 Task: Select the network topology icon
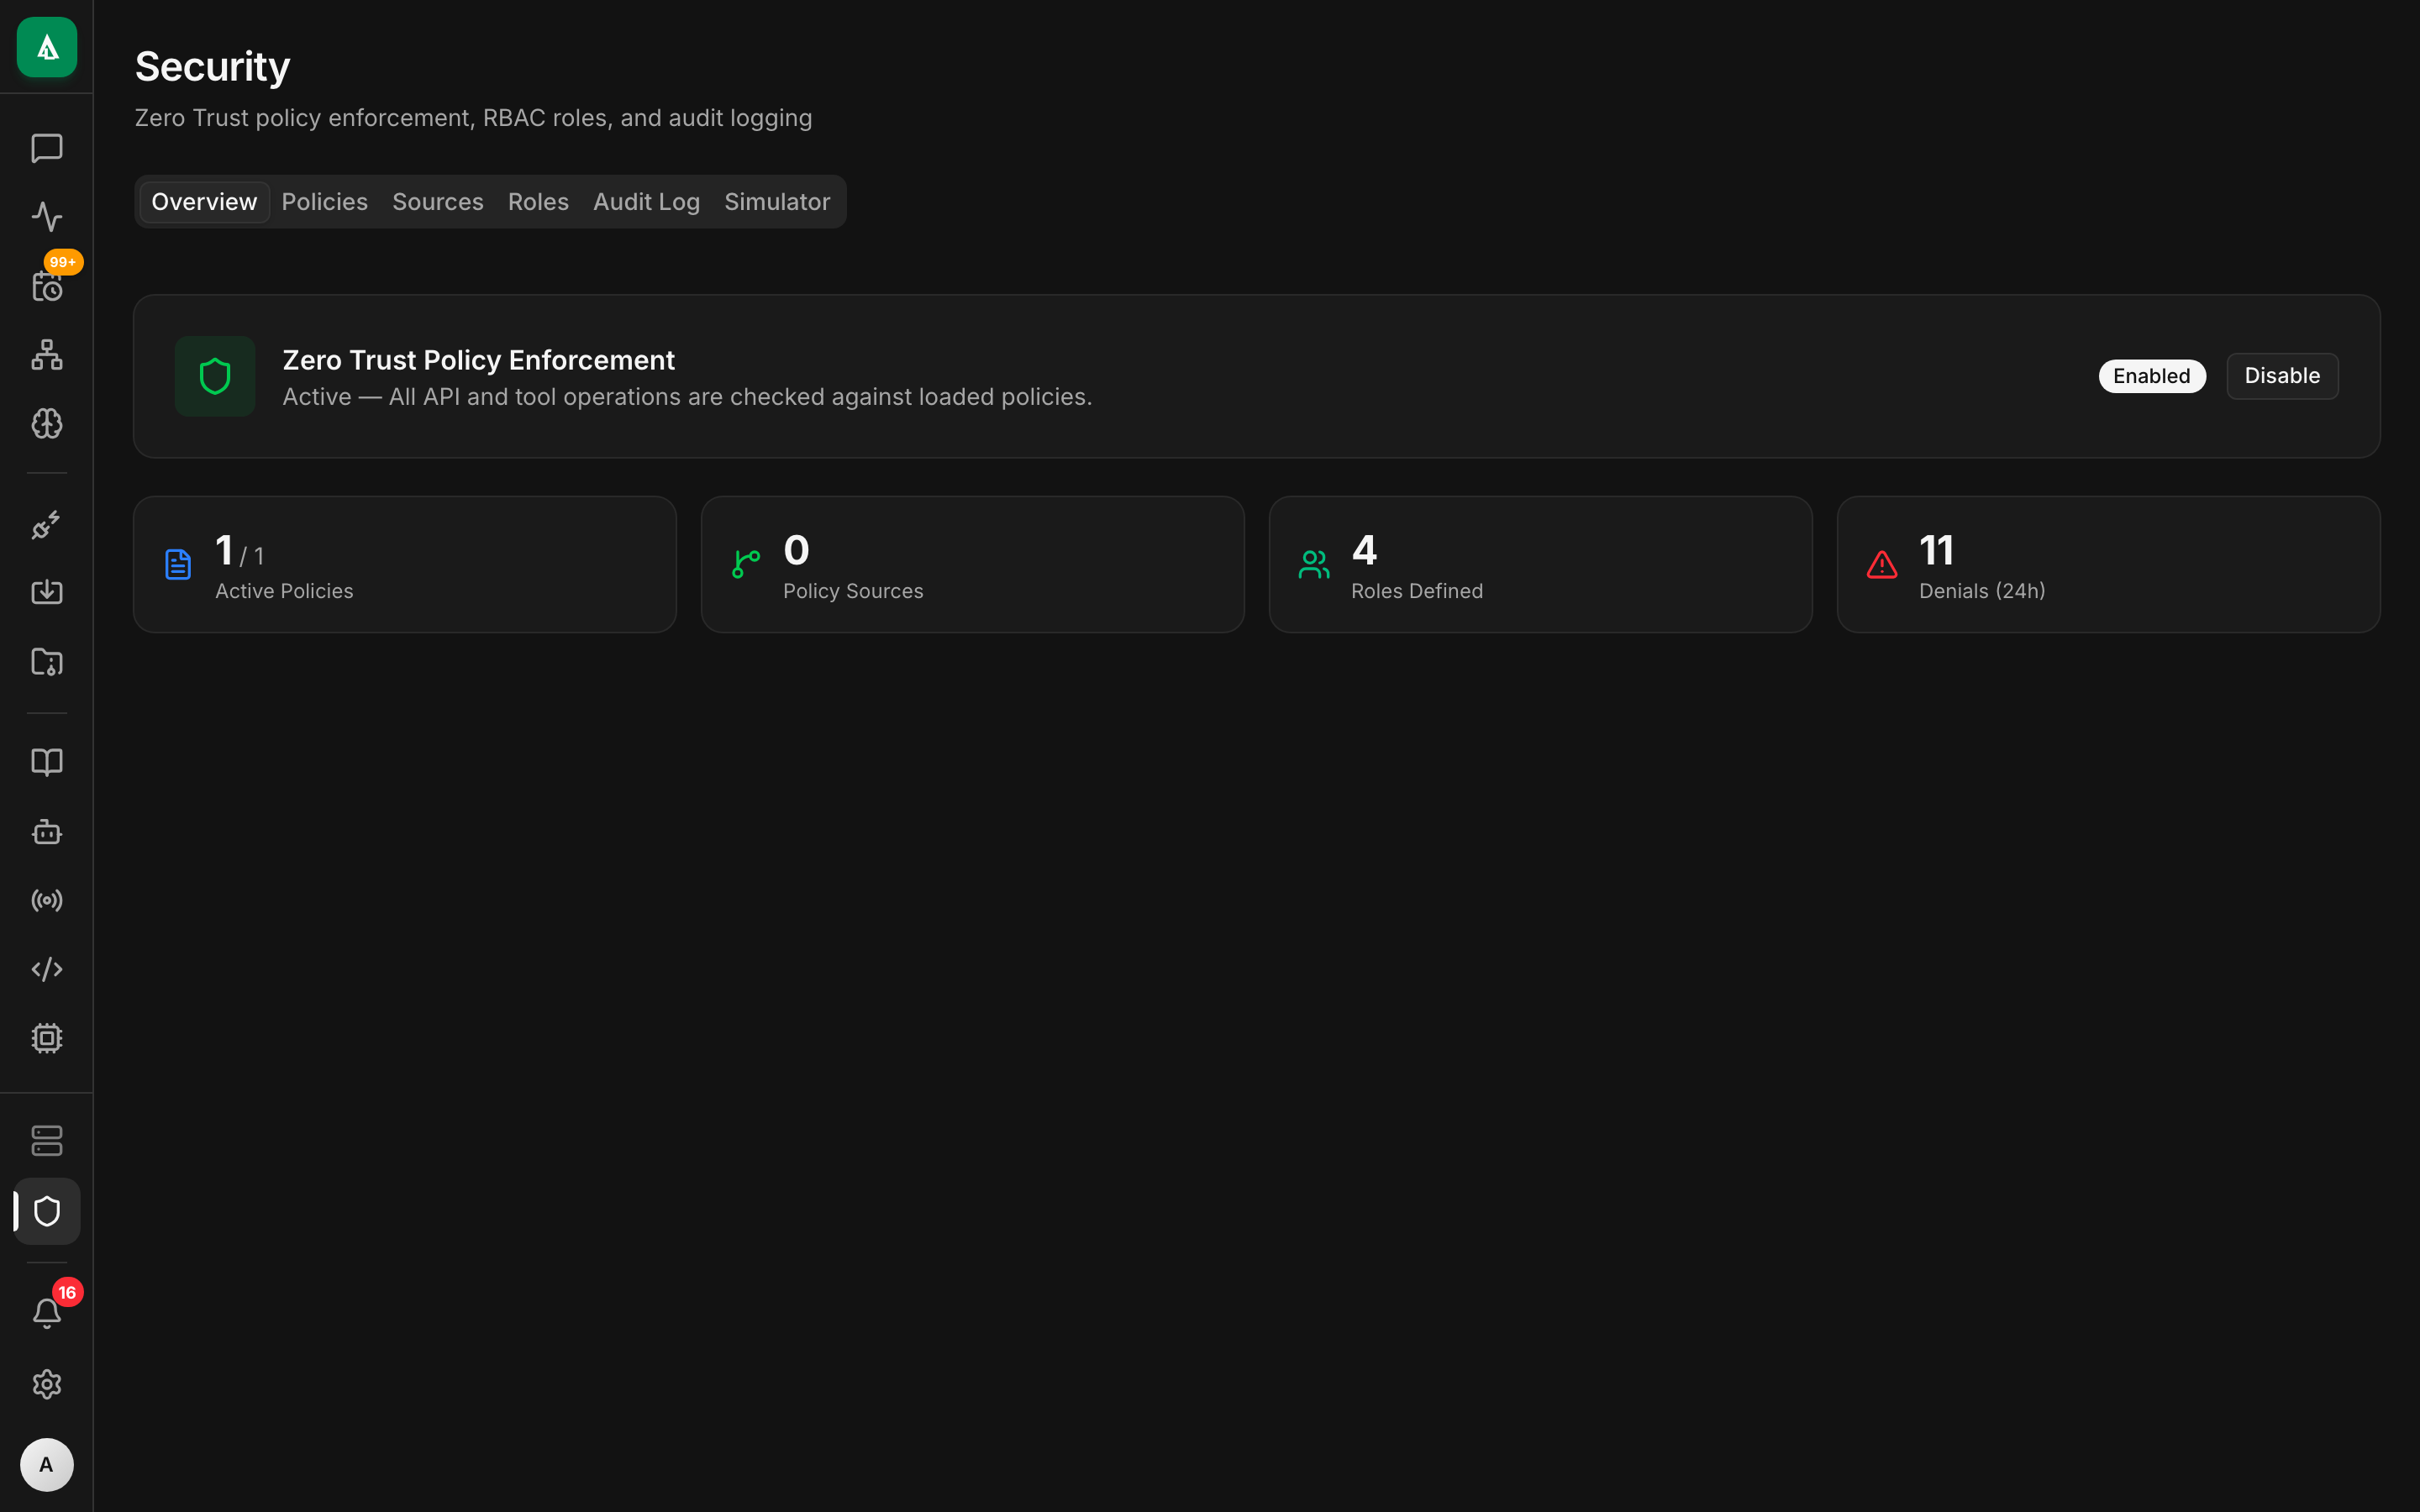(46, 355)
